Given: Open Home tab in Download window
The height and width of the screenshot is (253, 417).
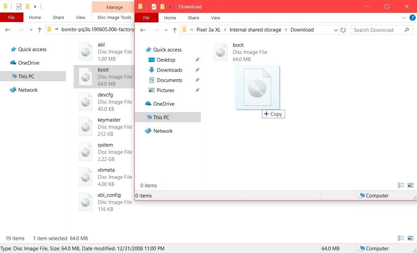Looking at the screenshot, I should click(170, 18).
